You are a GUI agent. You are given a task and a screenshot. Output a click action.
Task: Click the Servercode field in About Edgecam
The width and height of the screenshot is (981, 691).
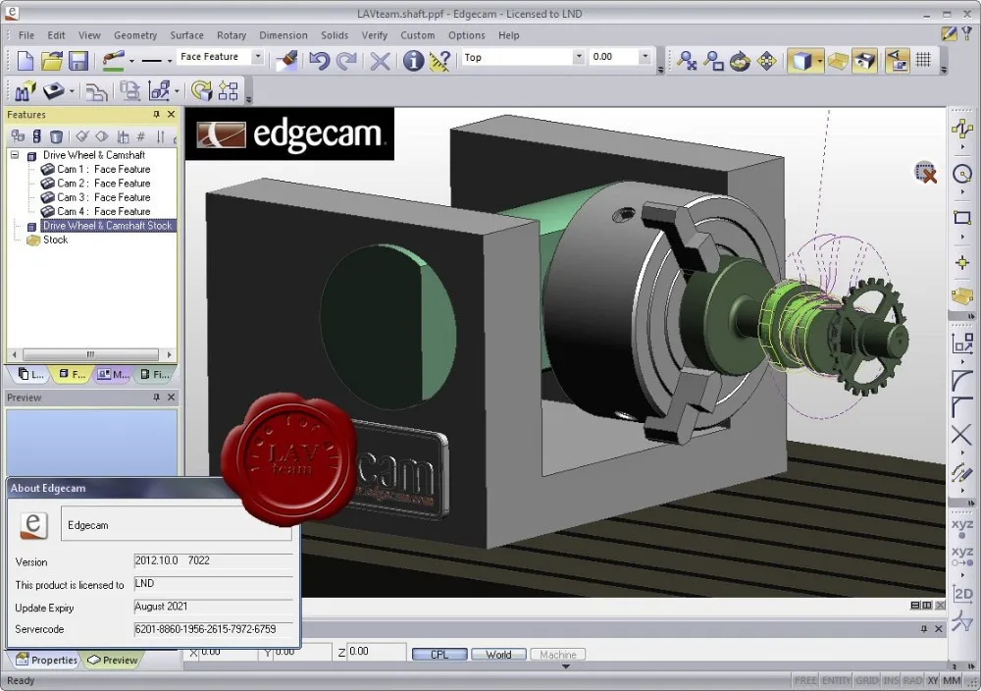pos(213,629)
